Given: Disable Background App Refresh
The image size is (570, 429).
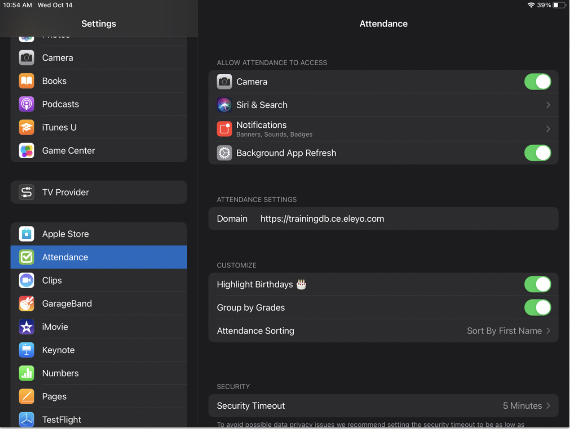Looking at the screenshot, I should pos(537,153).
